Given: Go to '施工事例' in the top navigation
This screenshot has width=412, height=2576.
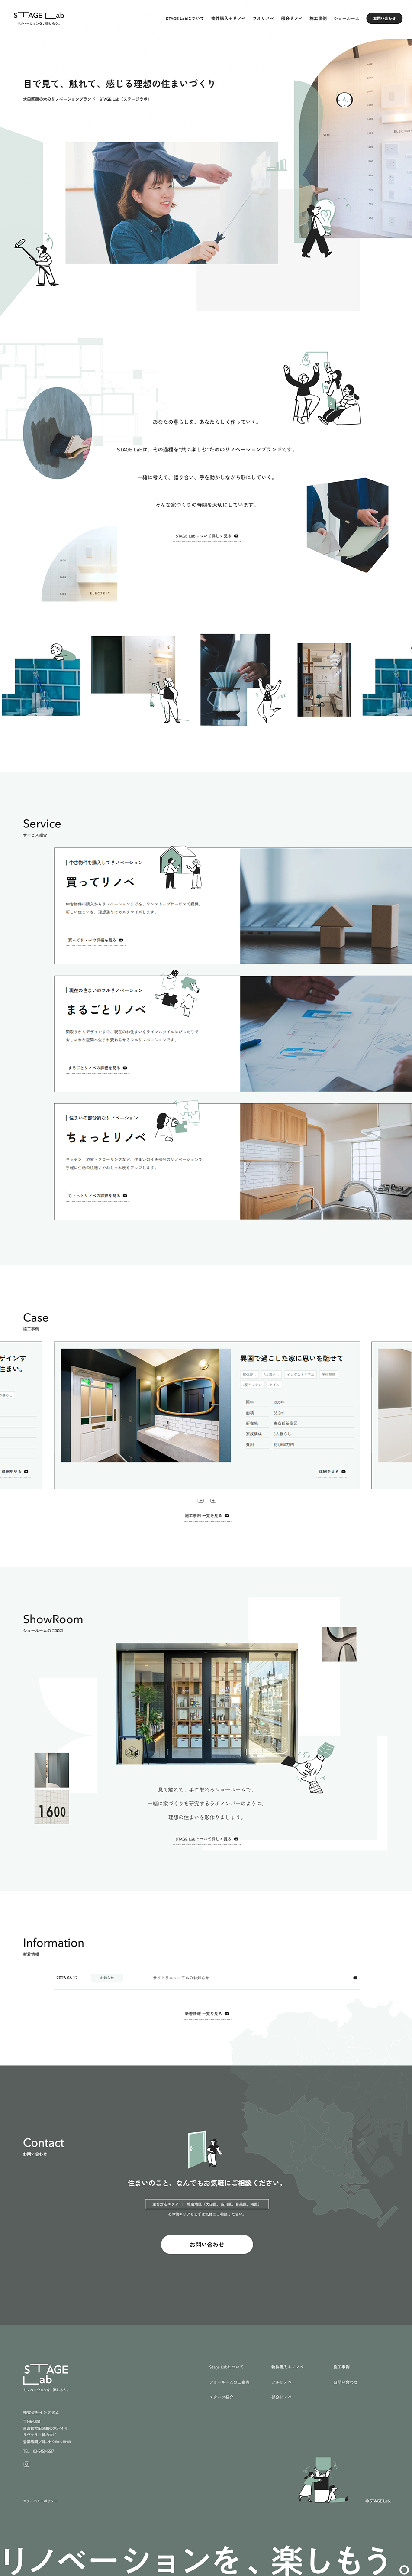Looking at the screenshot, I should click(x=318, y=18).
